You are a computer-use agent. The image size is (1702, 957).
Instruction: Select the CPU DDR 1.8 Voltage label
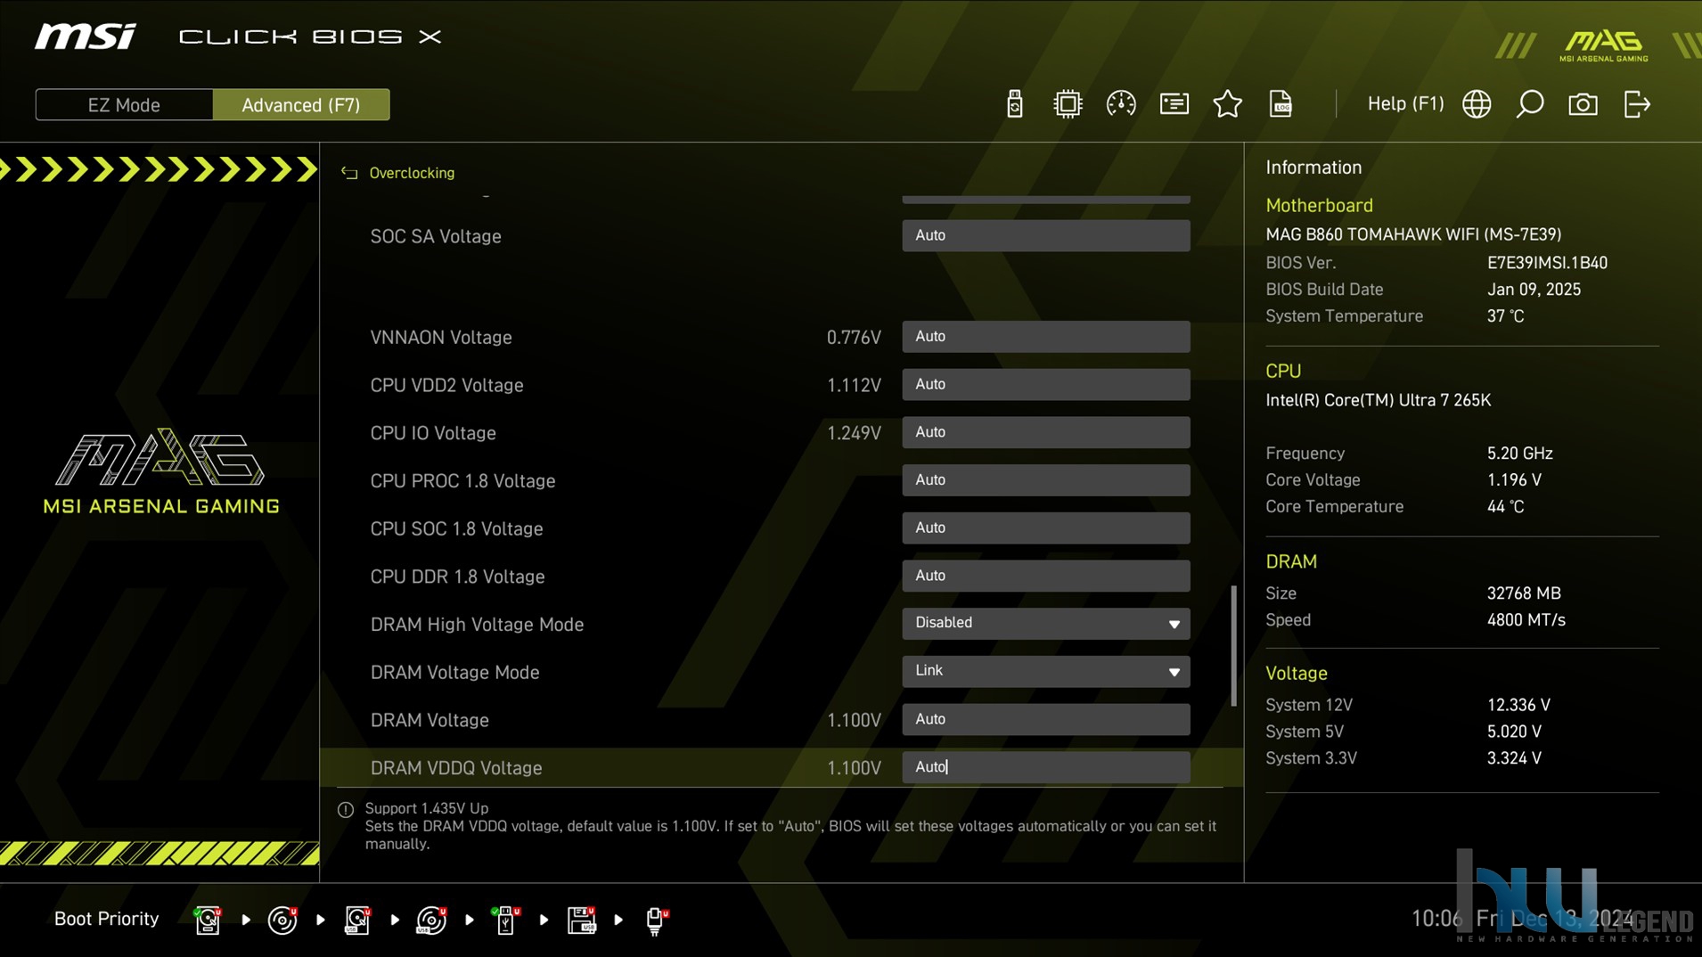[x=457, y=577]
